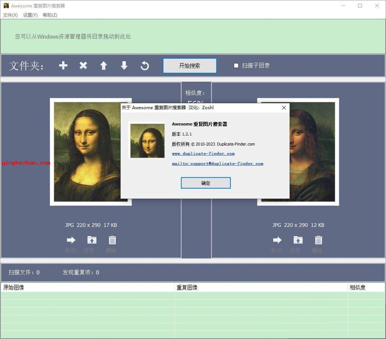This screenshot has width=386, height=339.
Task: Add a folder with the plus icon
Action: coord(63,65)
